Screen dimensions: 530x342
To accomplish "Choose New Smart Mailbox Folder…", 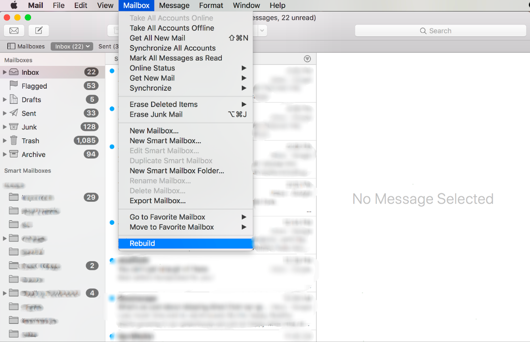I will [186, 171].
